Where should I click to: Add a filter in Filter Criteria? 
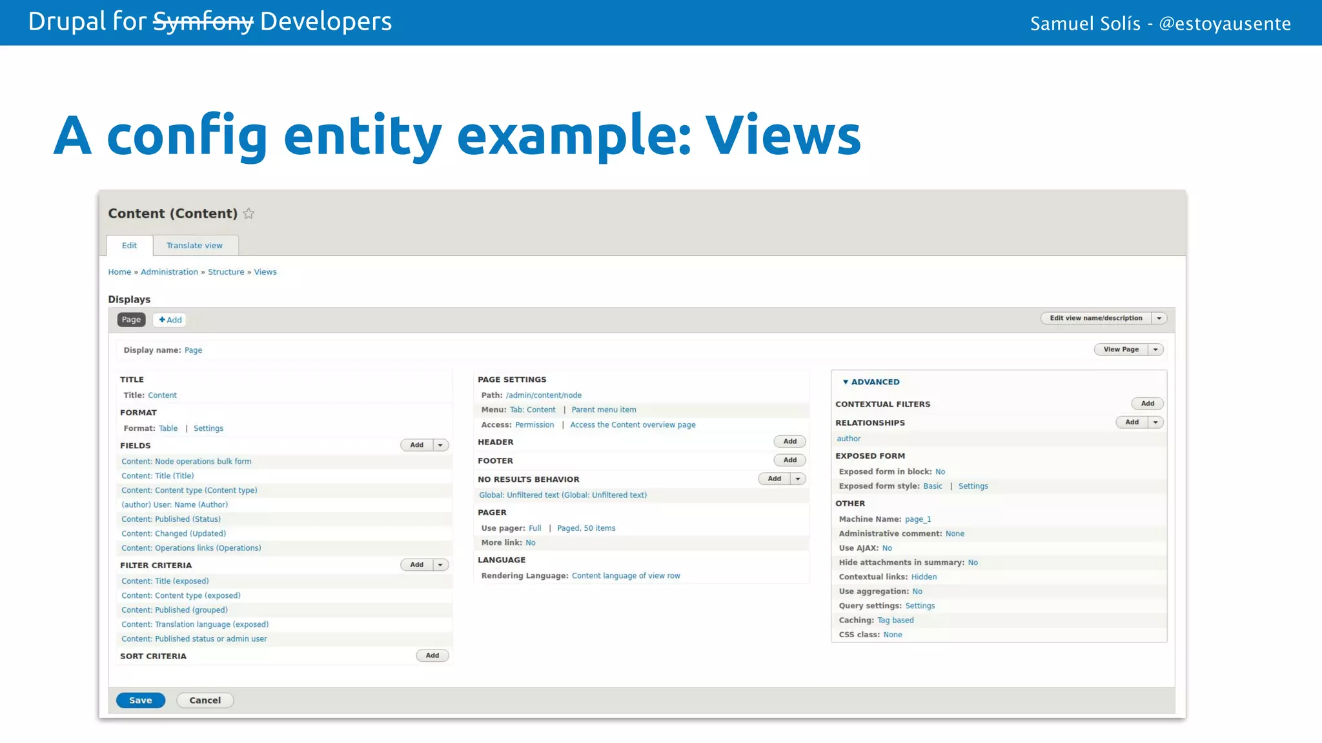coord(417,565)
